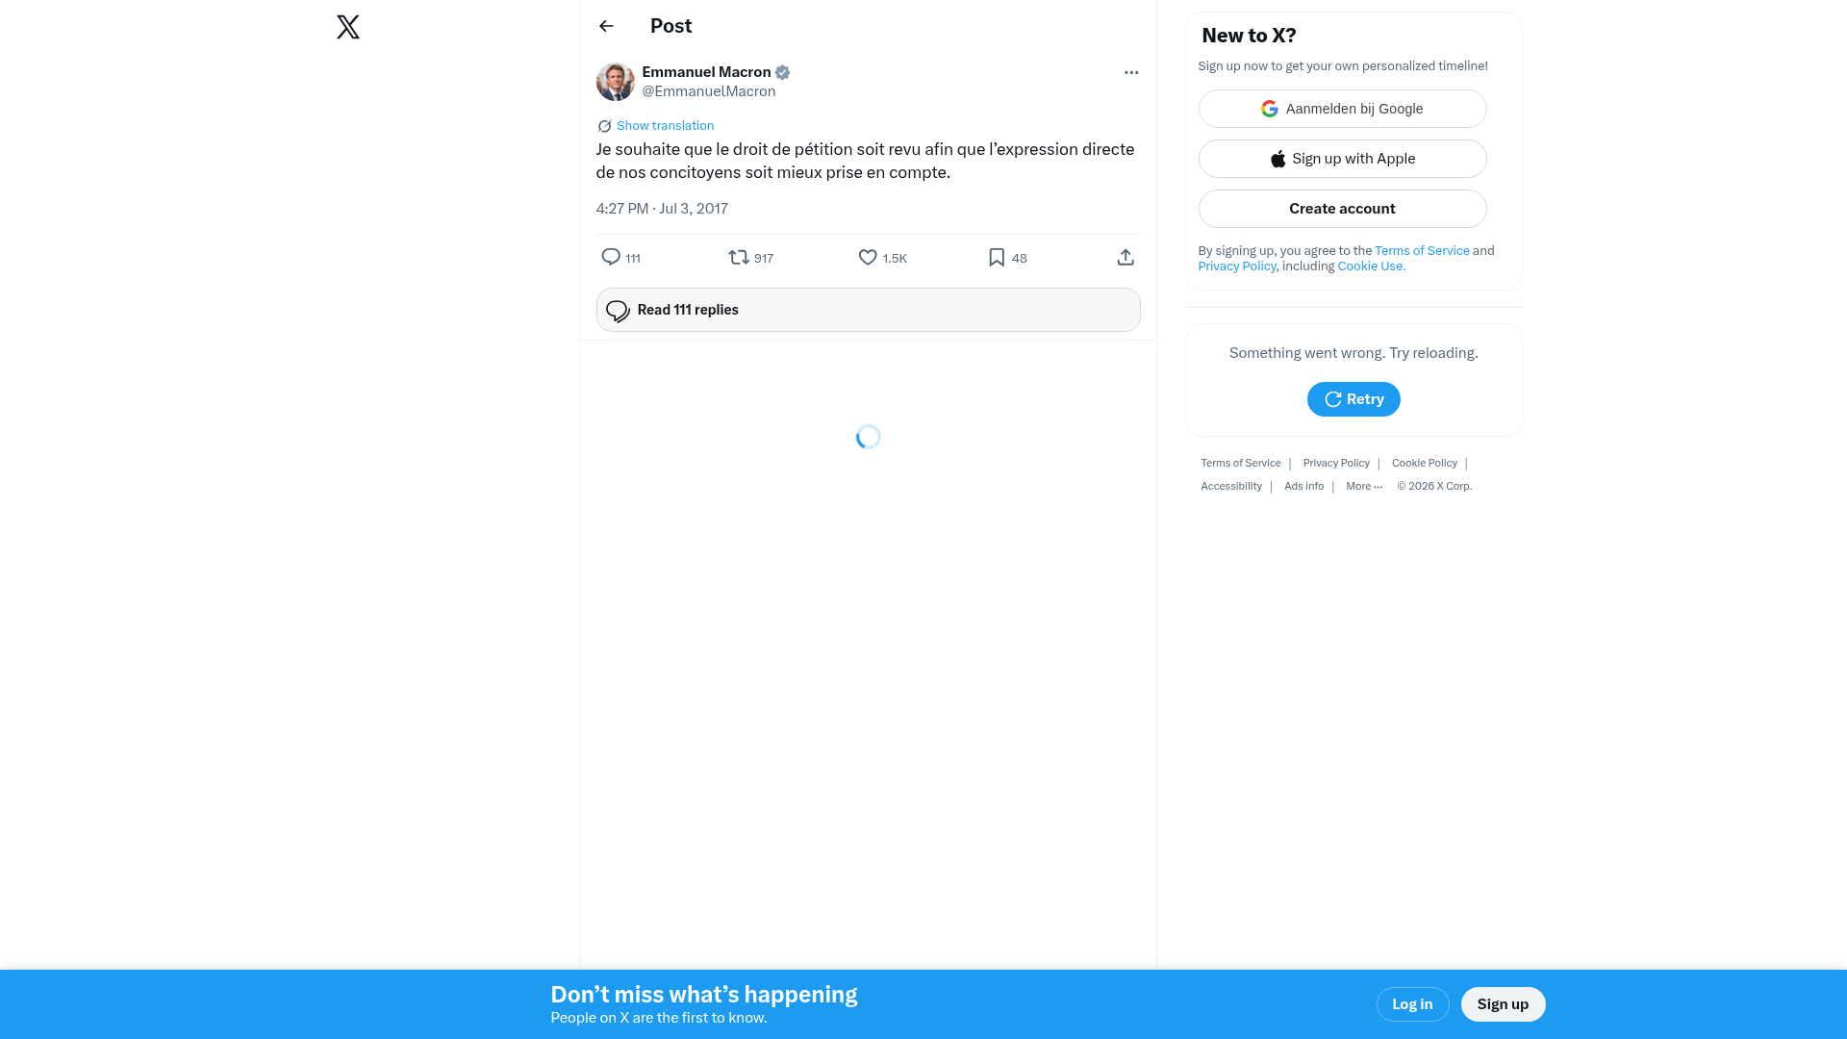Repost using the 917 retweet icon
This screenshot has width=1847, height=1039.
tap(750, 258)
